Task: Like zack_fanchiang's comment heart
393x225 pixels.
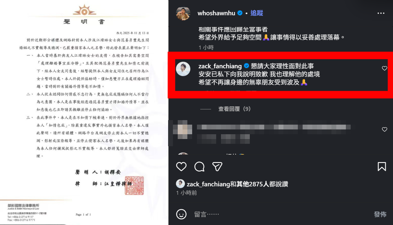Action: tap(385, 68)
